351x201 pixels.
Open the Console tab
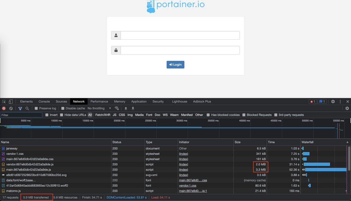point(44,102)
